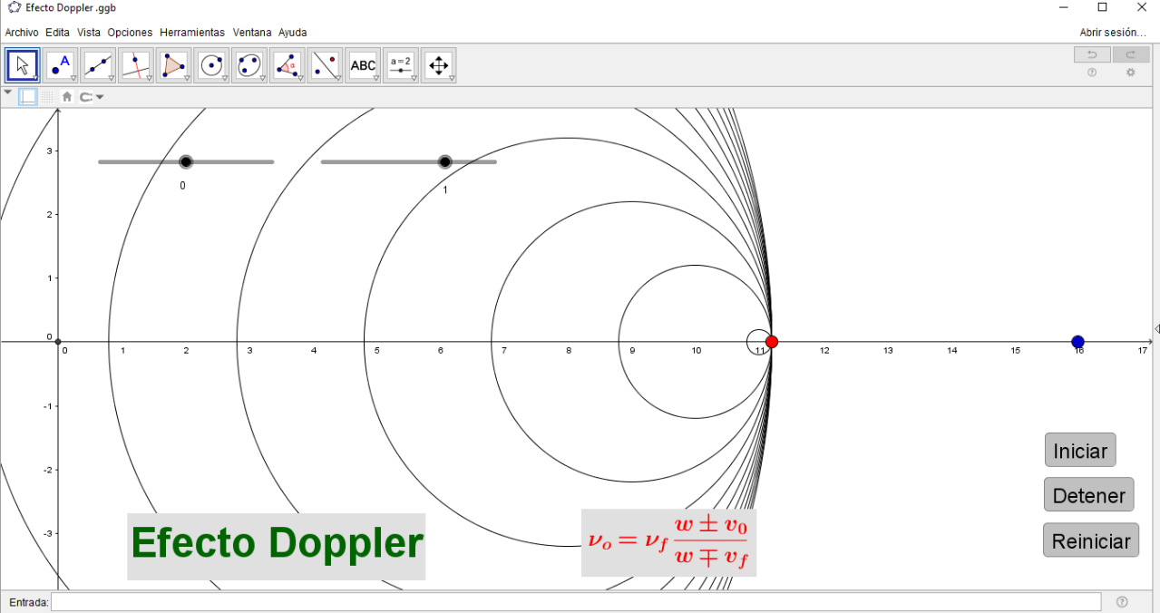The image size is (1160, 613).
Task: Click the slider knob with value 0
Action: coord(186,162)
